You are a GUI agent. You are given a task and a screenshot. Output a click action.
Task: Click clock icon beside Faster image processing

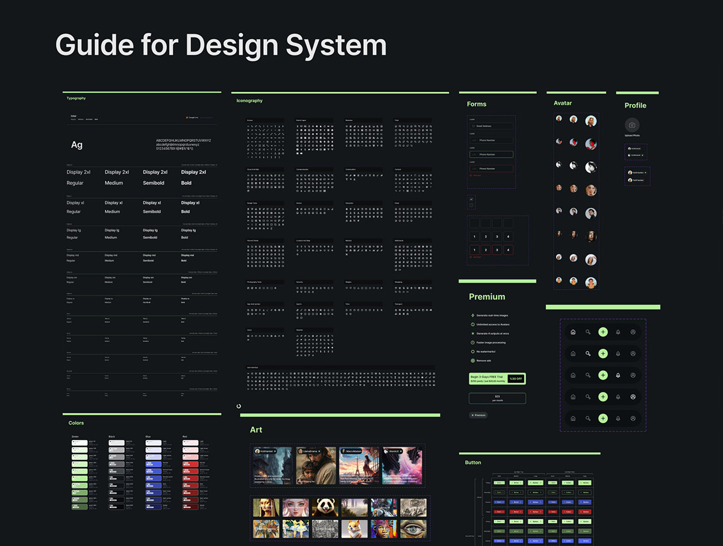point(472,343)
